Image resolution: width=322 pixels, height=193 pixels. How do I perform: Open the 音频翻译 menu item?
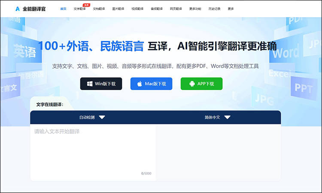[x=157, y=9]
